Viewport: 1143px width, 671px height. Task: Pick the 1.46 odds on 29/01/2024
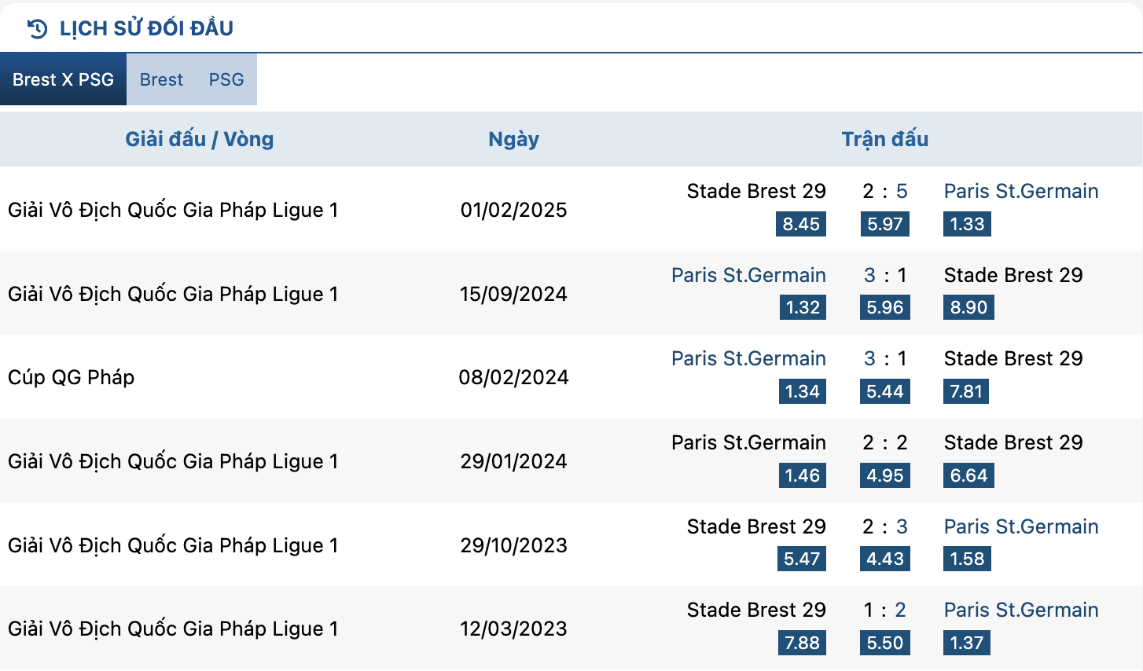point(803,475)
